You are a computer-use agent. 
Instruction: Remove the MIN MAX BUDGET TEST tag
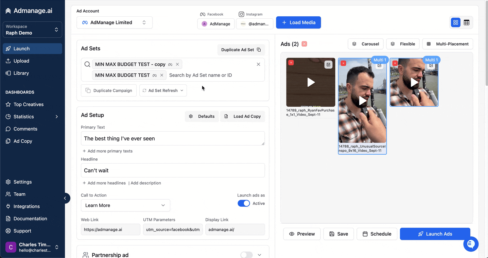162,75
